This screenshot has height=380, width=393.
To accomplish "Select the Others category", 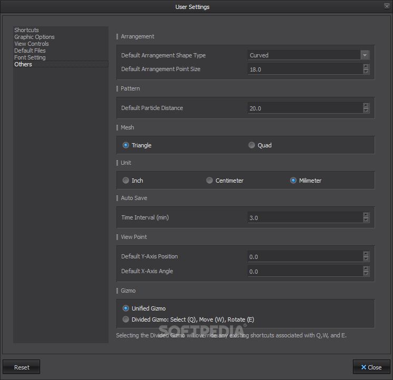I will tap(61, 64).
